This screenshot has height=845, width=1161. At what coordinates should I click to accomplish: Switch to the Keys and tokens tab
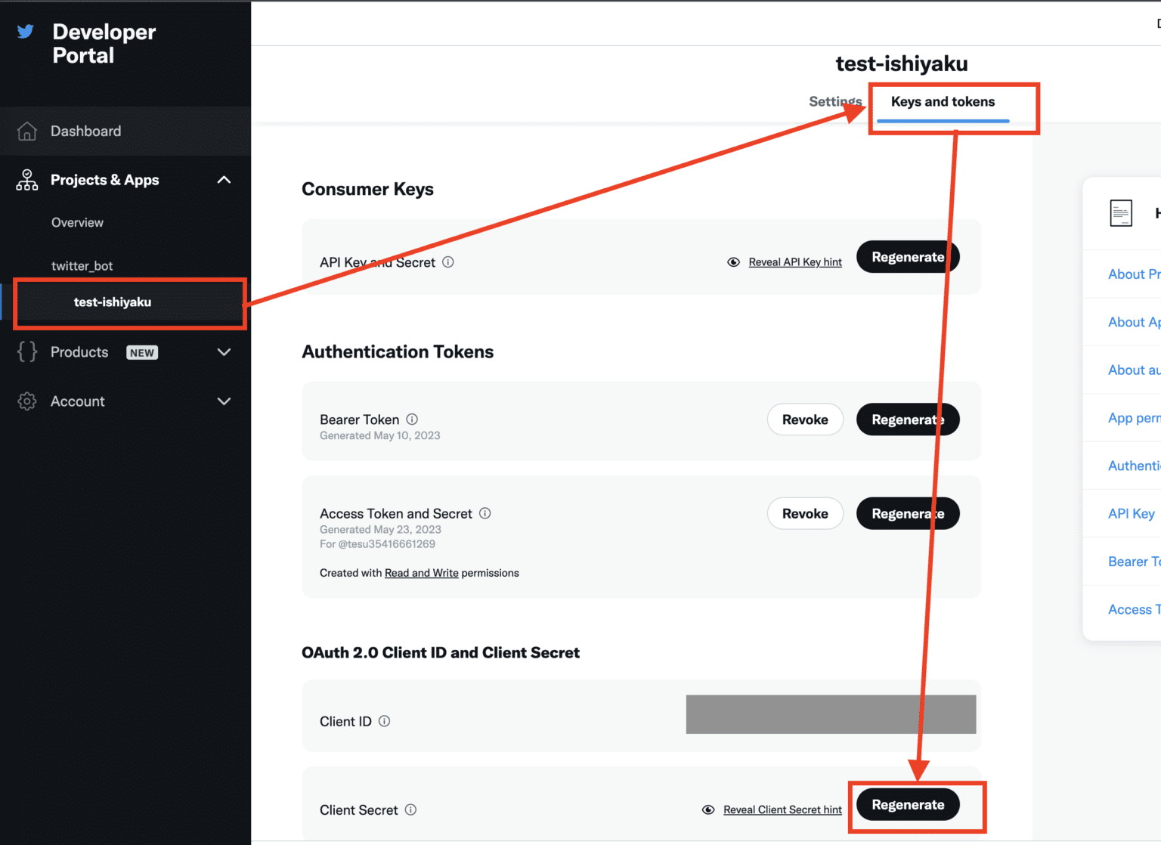pyautogui.click(x=943, y=102)
